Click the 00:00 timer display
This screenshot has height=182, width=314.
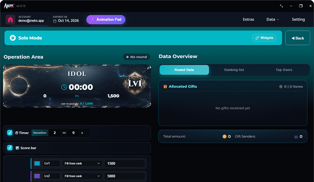pyautogui.click(x=81, y=87)
